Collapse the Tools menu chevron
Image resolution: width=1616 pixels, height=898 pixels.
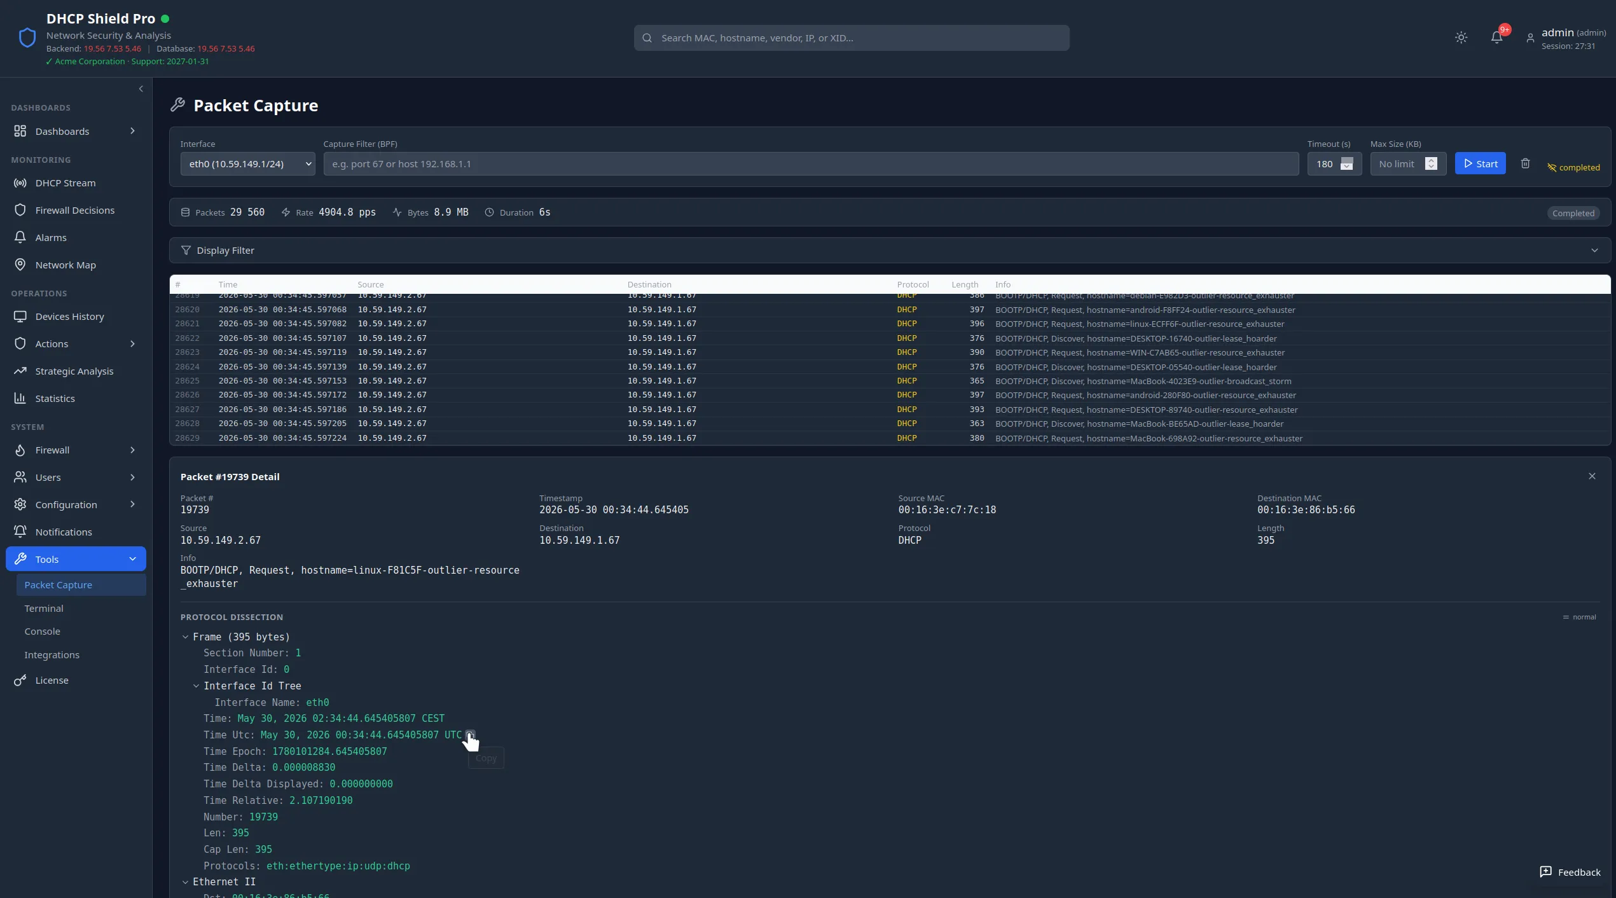click(132, 559)
